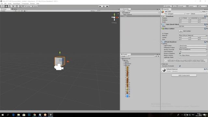Open the Help menu

click(x=38, y=4)
